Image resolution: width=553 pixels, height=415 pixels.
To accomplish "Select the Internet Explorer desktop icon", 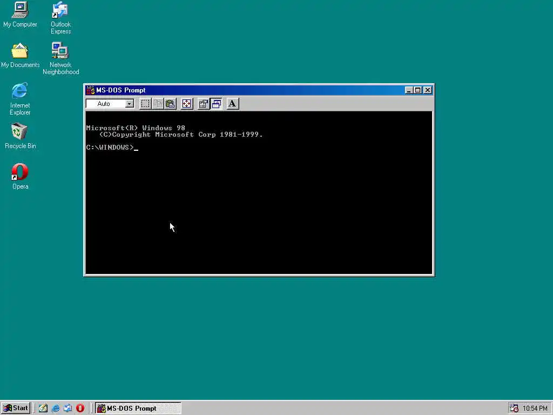I will pos(20,99).
